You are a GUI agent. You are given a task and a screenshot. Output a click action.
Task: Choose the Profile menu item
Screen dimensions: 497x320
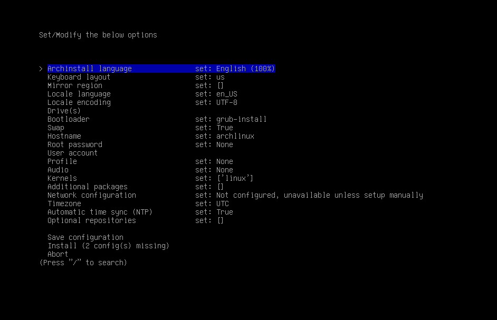tap(62, 161)
